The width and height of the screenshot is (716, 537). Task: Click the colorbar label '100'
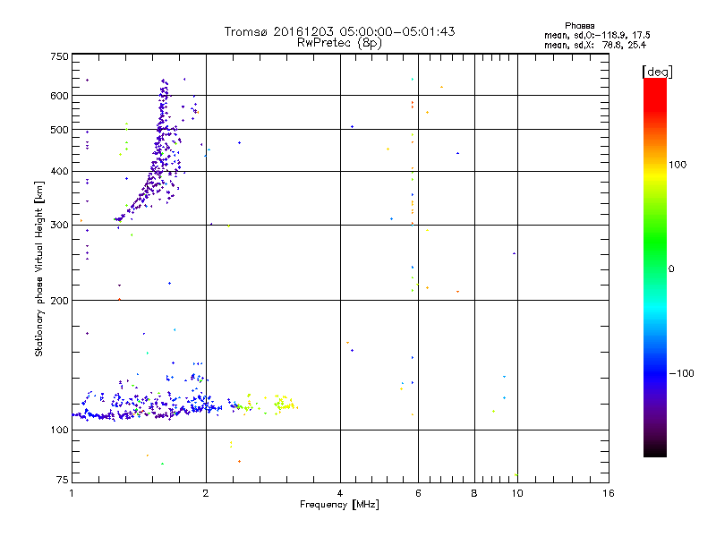pos(678,165)
